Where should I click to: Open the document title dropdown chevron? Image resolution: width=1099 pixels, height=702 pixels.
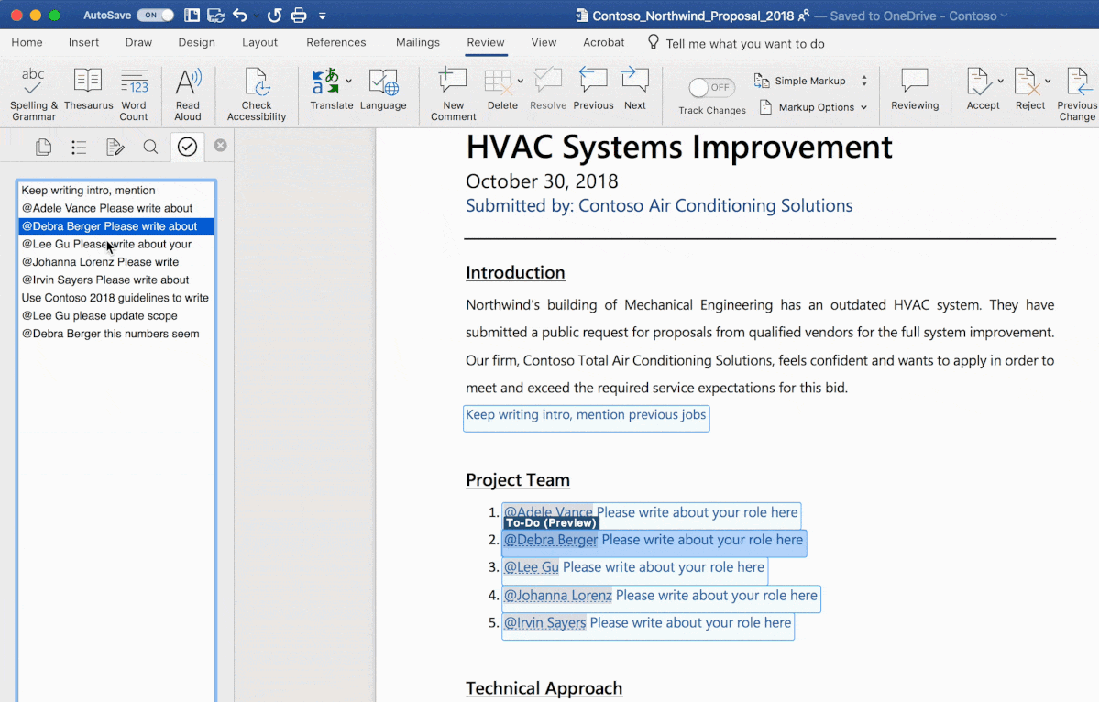pyautogui.click(x=1005, y=16)
